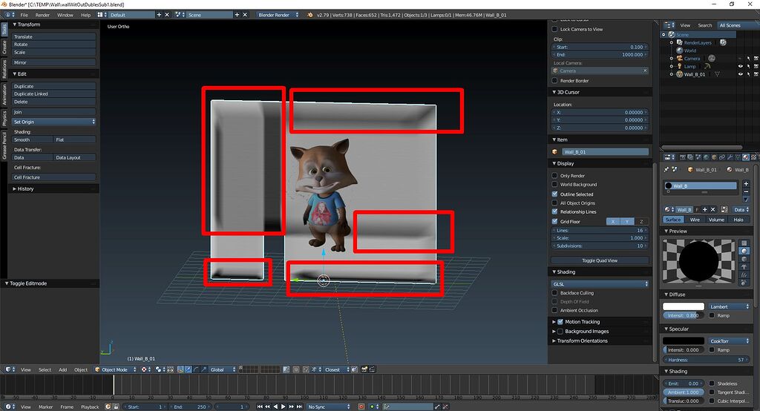Unlink the Wall_B material with X

tap(713, 210)
